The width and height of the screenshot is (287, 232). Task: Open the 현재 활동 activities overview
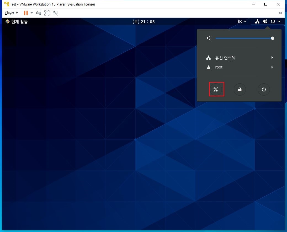17,22
